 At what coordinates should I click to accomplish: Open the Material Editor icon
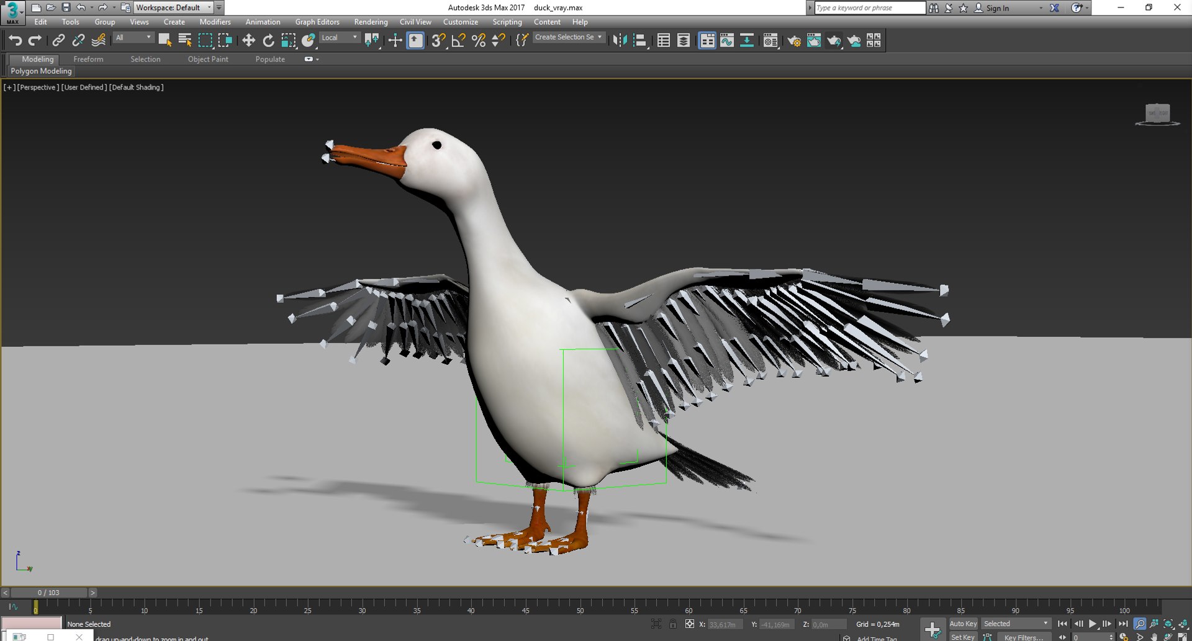[x=770, y=40]
